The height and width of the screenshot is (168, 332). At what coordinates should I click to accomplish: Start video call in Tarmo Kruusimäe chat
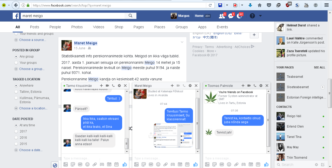coord(107,86)
